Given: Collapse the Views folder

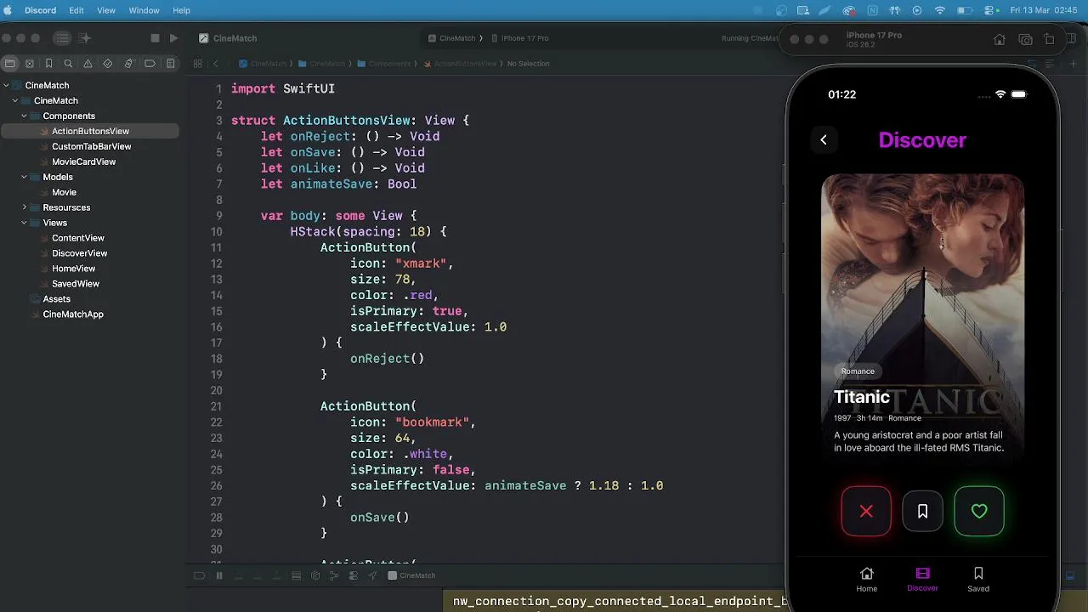Looking at the screenshot, I should pos(24,224).
